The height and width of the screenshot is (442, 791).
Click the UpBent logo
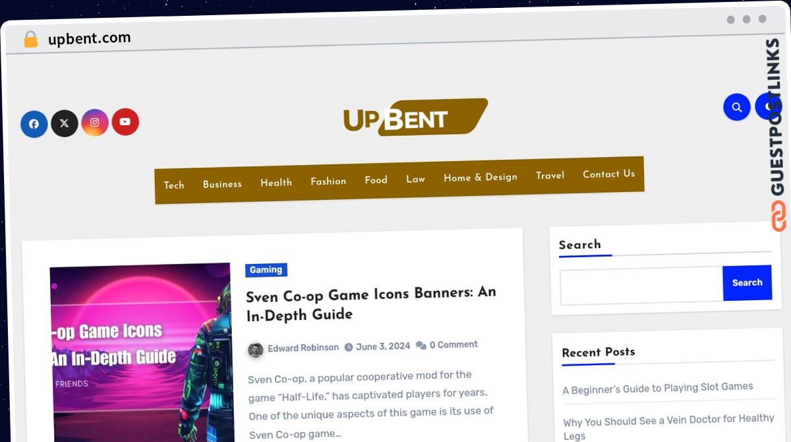[x=415, y=117]
